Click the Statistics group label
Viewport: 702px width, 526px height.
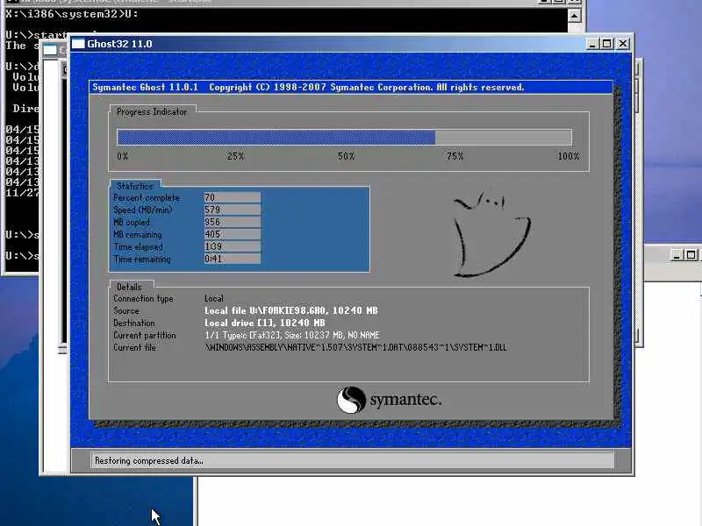click(x=135, y=186)
